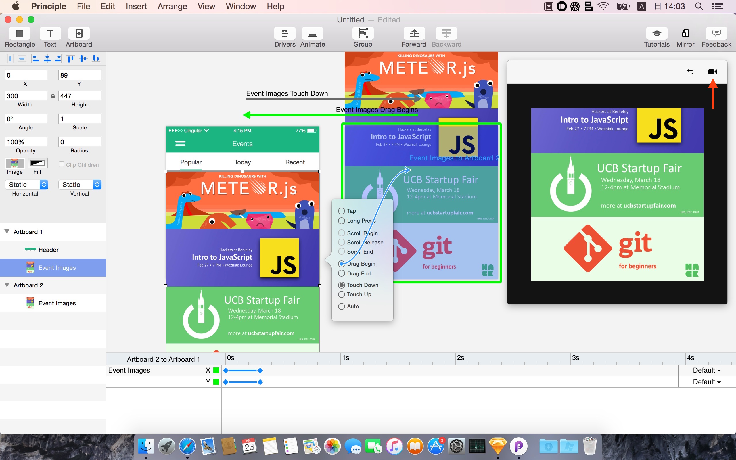Open the Default easing dropdown for X
Screen dimensions: 736x460
[706, 370]
